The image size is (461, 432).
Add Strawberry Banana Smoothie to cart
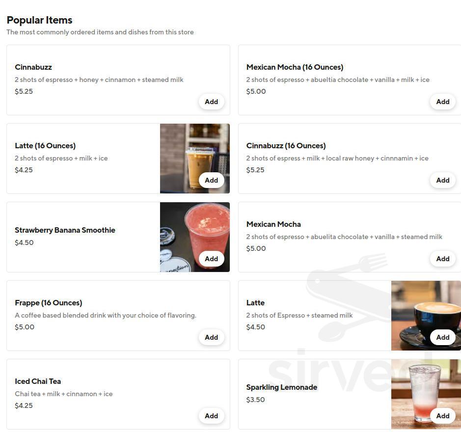click(212, 259)
